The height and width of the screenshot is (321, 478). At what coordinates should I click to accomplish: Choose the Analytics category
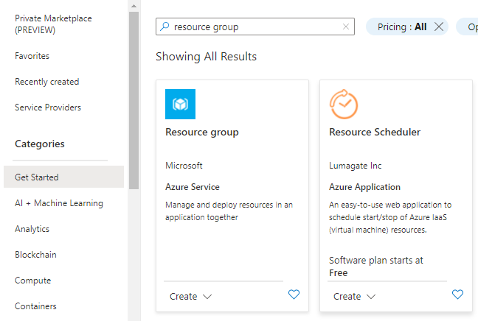click(32, 229)
